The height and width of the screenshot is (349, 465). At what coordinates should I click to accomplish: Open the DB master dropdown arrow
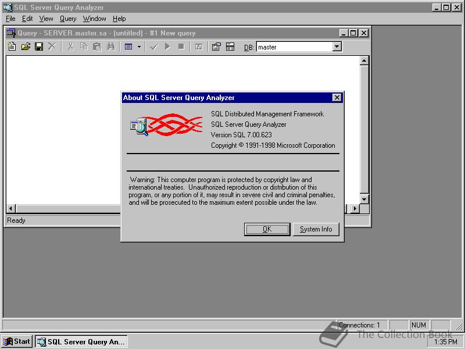click(337, 47)
